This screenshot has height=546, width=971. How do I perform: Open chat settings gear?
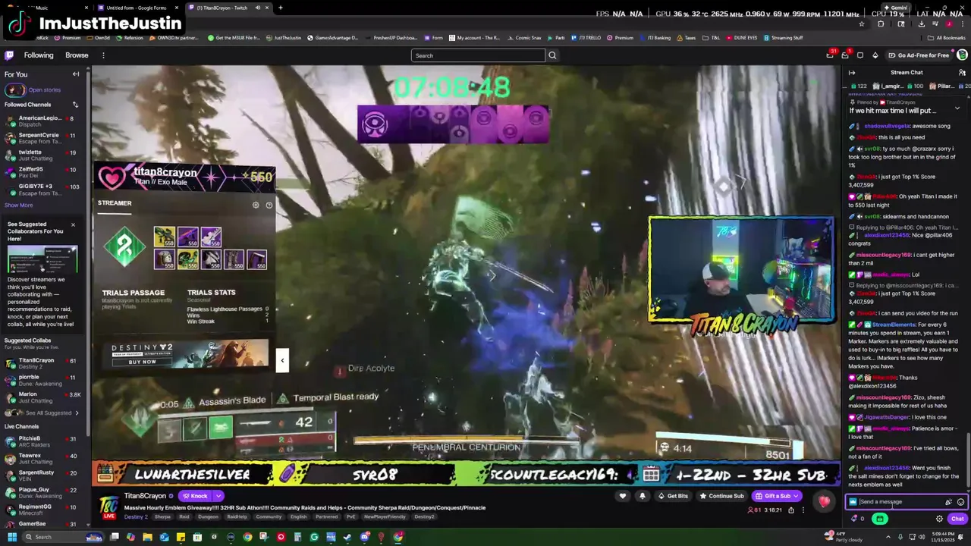click(x=939, y=519)
